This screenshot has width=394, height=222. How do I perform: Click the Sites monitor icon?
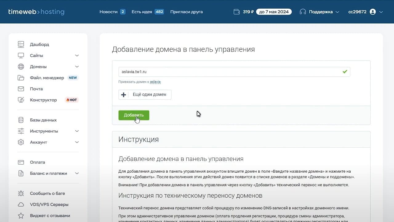click(x=21, y=55)
